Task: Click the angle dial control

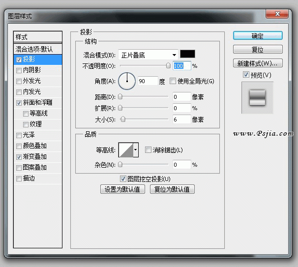Action: [127, 81]
